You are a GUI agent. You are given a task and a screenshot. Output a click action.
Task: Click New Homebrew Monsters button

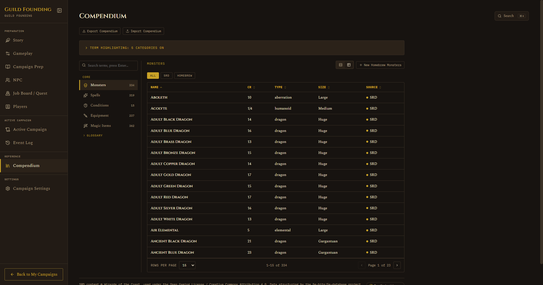click(x=380, y=65)
